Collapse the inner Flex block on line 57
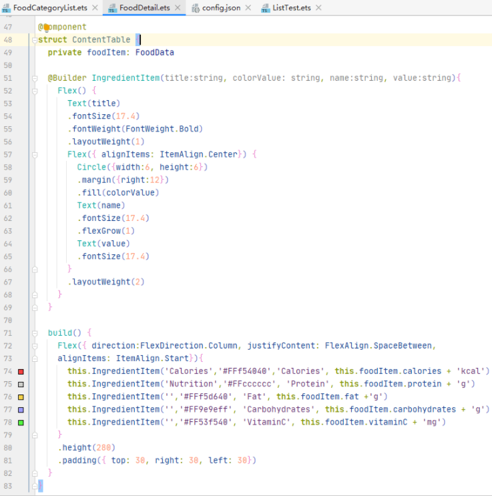492x496 pixels. click(x=34, y=154)
